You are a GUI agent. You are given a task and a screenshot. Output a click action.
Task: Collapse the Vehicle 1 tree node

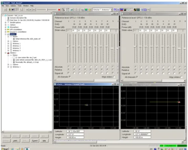coord(6,34)
